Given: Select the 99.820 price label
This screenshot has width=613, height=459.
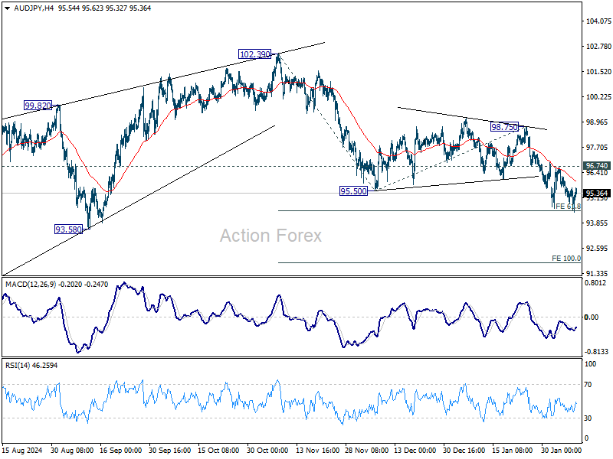Looking at the screenshot, I should point(38,106).
